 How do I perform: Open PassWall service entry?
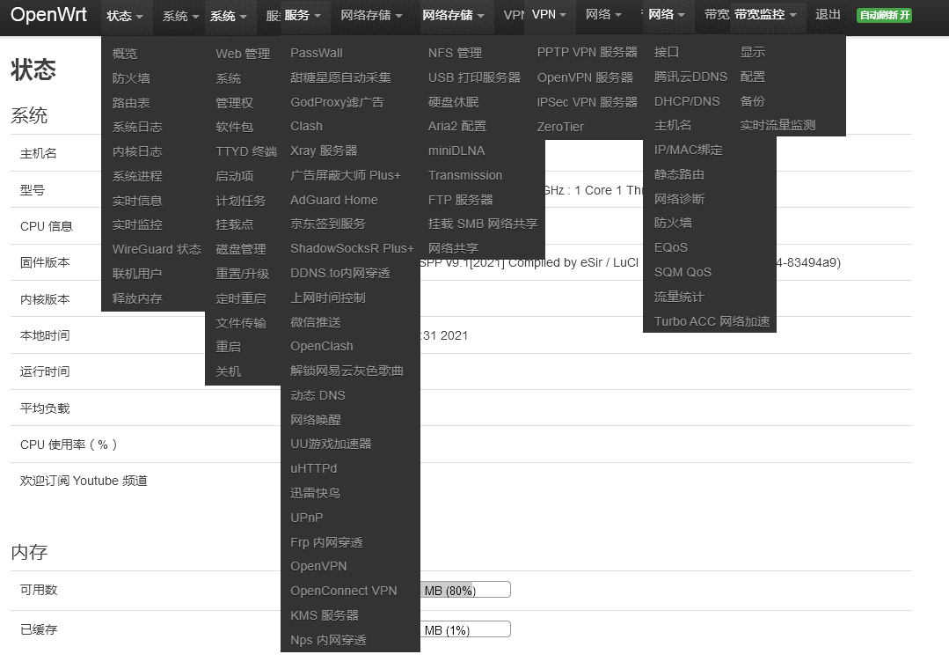click(317, 54)
